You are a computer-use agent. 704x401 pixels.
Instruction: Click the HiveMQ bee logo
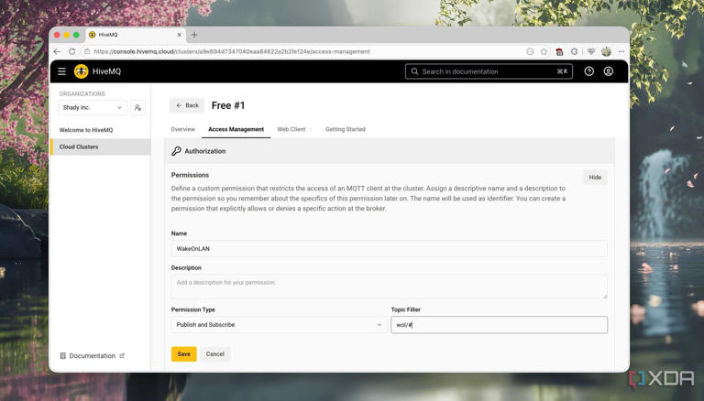(82, 71)
